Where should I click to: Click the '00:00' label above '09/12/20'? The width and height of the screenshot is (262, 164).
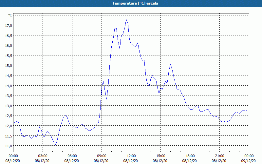(249, 156)
